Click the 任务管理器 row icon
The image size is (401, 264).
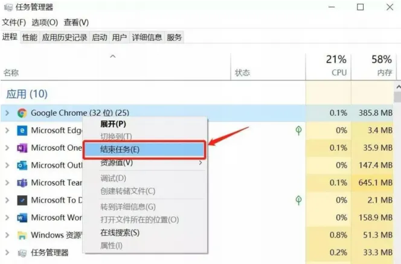(x=22, y=253)
